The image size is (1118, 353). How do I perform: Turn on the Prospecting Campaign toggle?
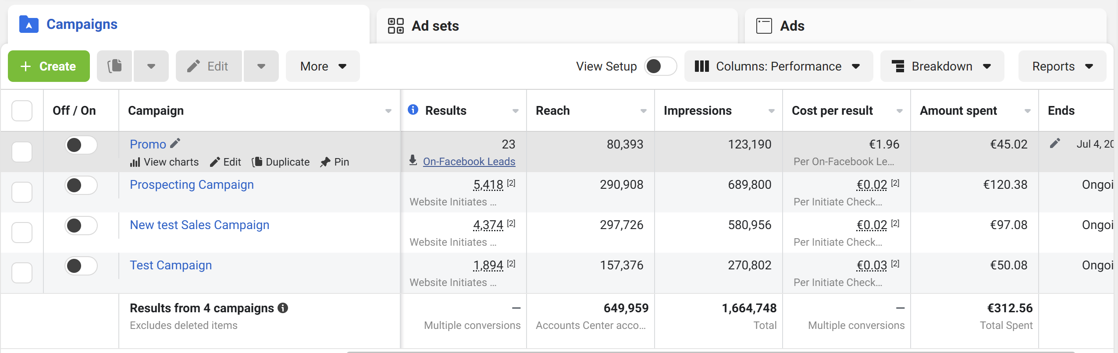(x=81, y=185)
